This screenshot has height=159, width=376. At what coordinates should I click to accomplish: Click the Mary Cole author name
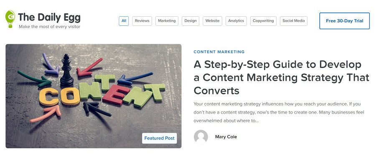click(x=226, y=137)
